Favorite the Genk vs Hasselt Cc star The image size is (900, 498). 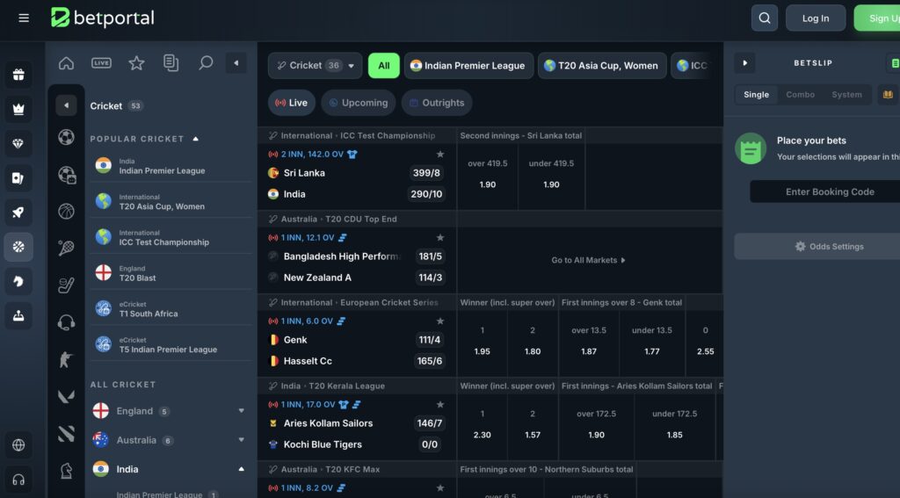(x=440, y=321)
